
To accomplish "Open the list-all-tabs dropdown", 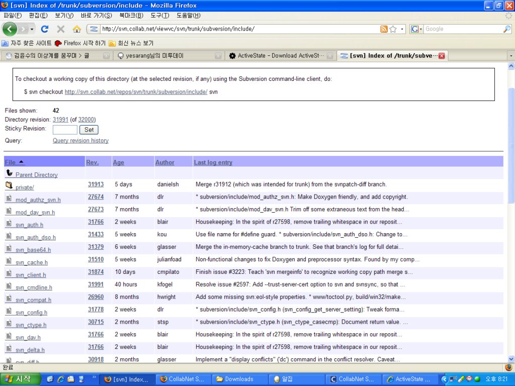I will (x=511, y=56).
